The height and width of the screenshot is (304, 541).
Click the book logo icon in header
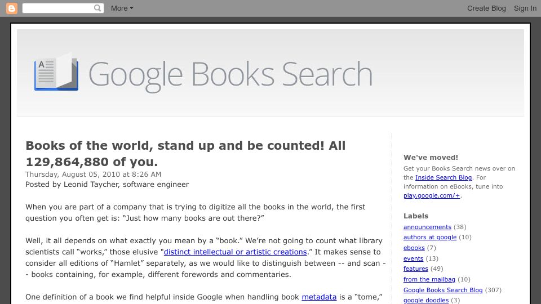pos(56,72)
